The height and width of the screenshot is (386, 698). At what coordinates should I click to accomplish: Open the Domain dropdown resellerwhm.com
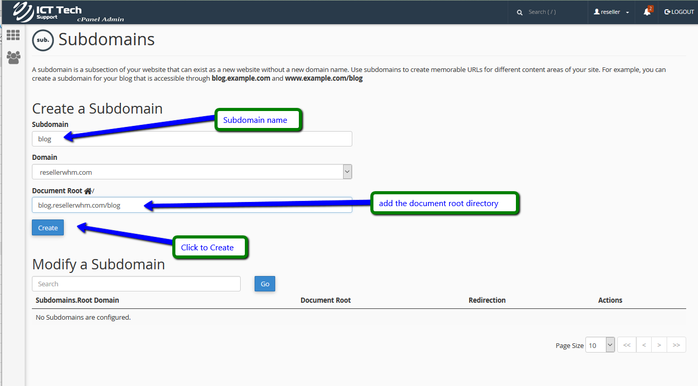[192, 172]
